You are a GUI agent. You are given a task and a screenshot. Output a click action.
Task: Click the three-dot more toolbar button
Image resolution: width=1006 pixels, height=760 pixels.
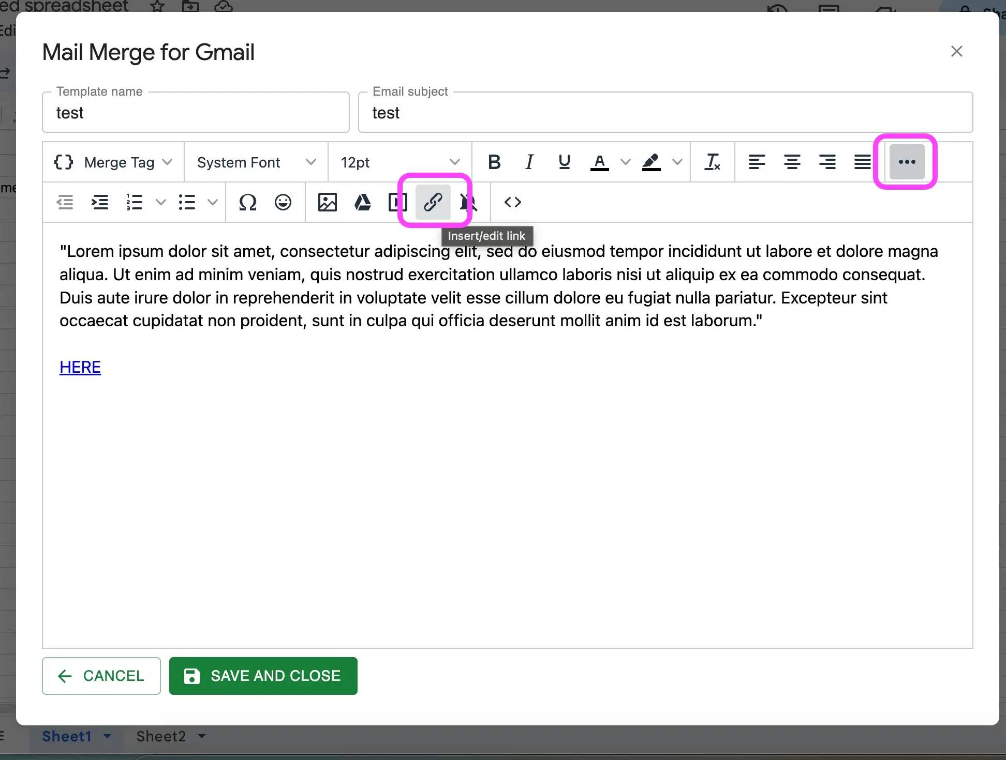(x=907, y=162)
